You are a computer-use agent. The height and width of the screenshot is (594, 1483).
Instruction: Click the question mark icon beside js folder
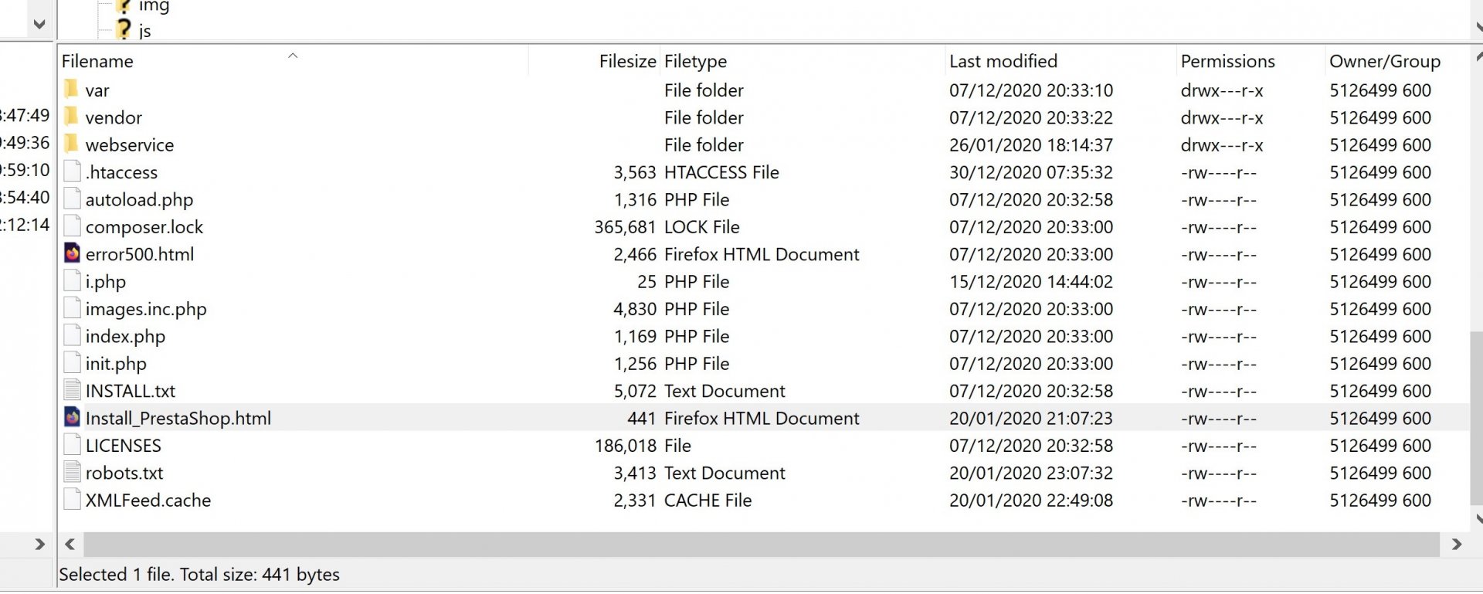click(124, 30)
